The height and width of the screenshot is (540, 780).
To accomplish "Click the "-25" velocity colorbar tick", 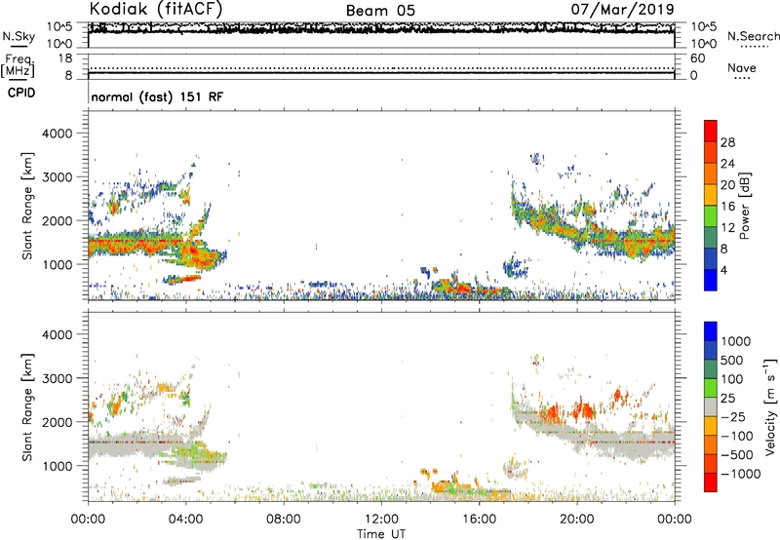I will (x=733, y=416).
